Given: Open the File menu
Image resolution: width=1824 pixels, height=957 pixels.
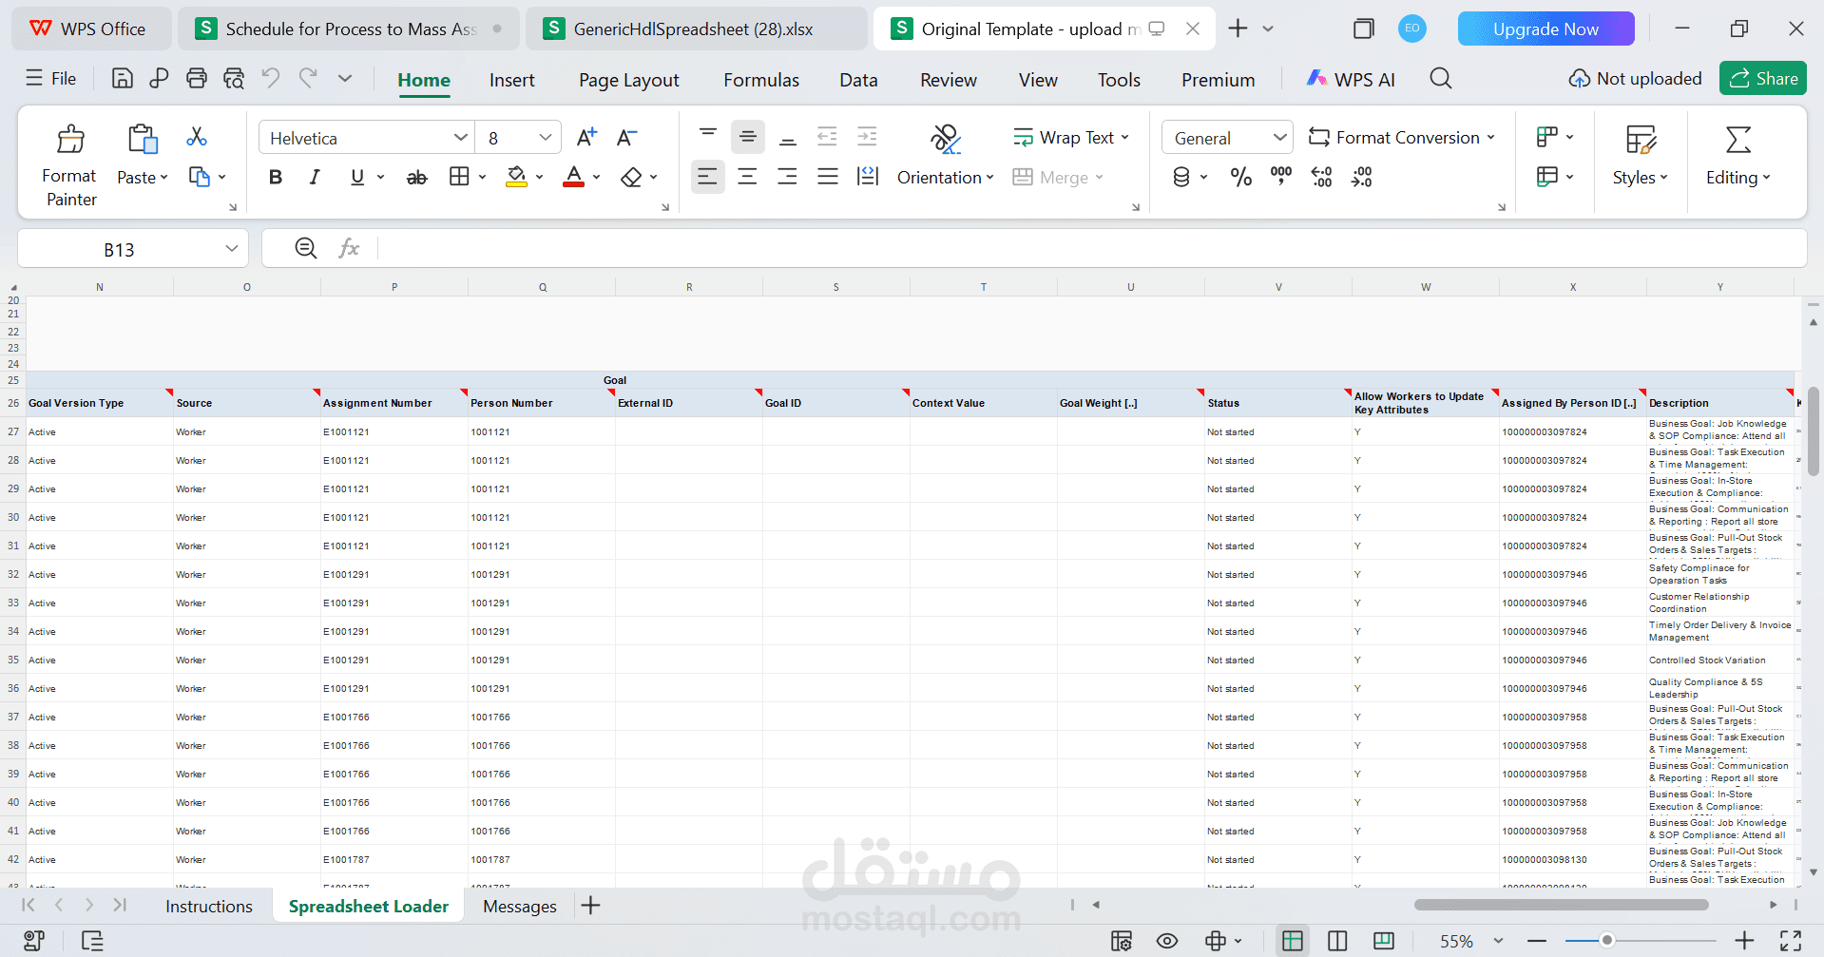Looking at the screenshot, I should click(x=51, y=79).
